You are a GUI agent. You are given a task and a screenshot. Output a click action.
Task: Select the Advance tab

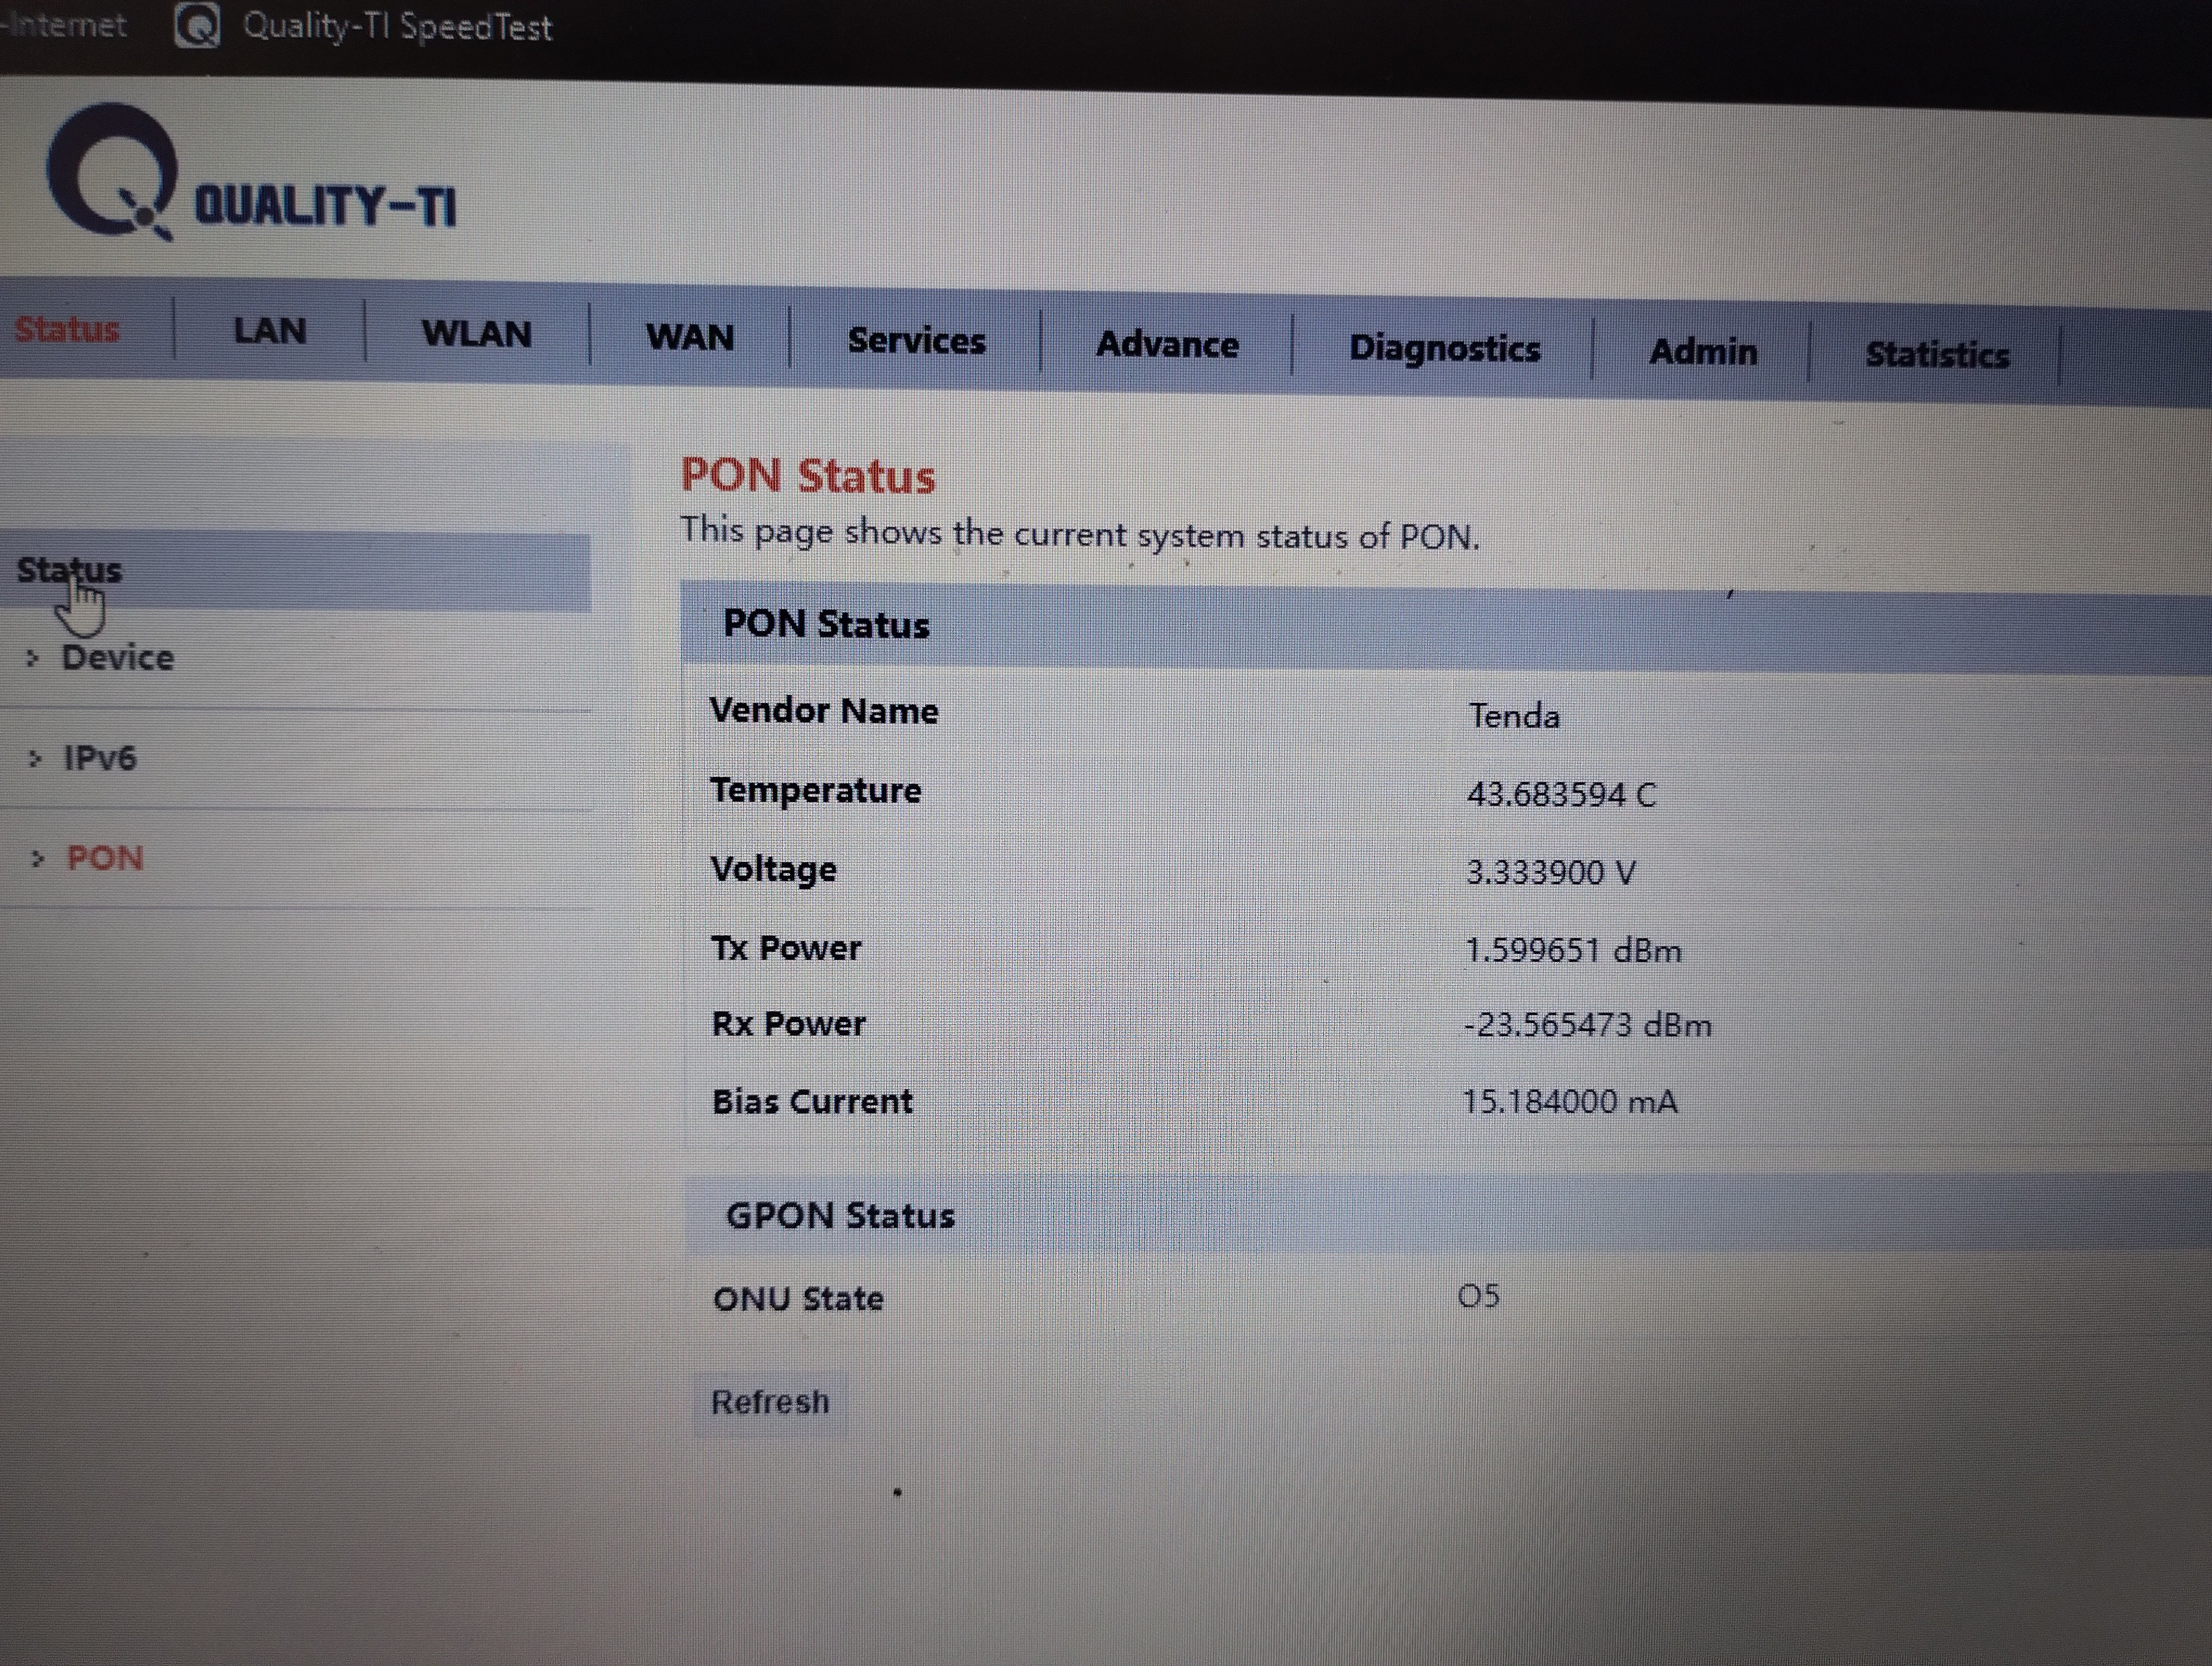pos(1167,345)
